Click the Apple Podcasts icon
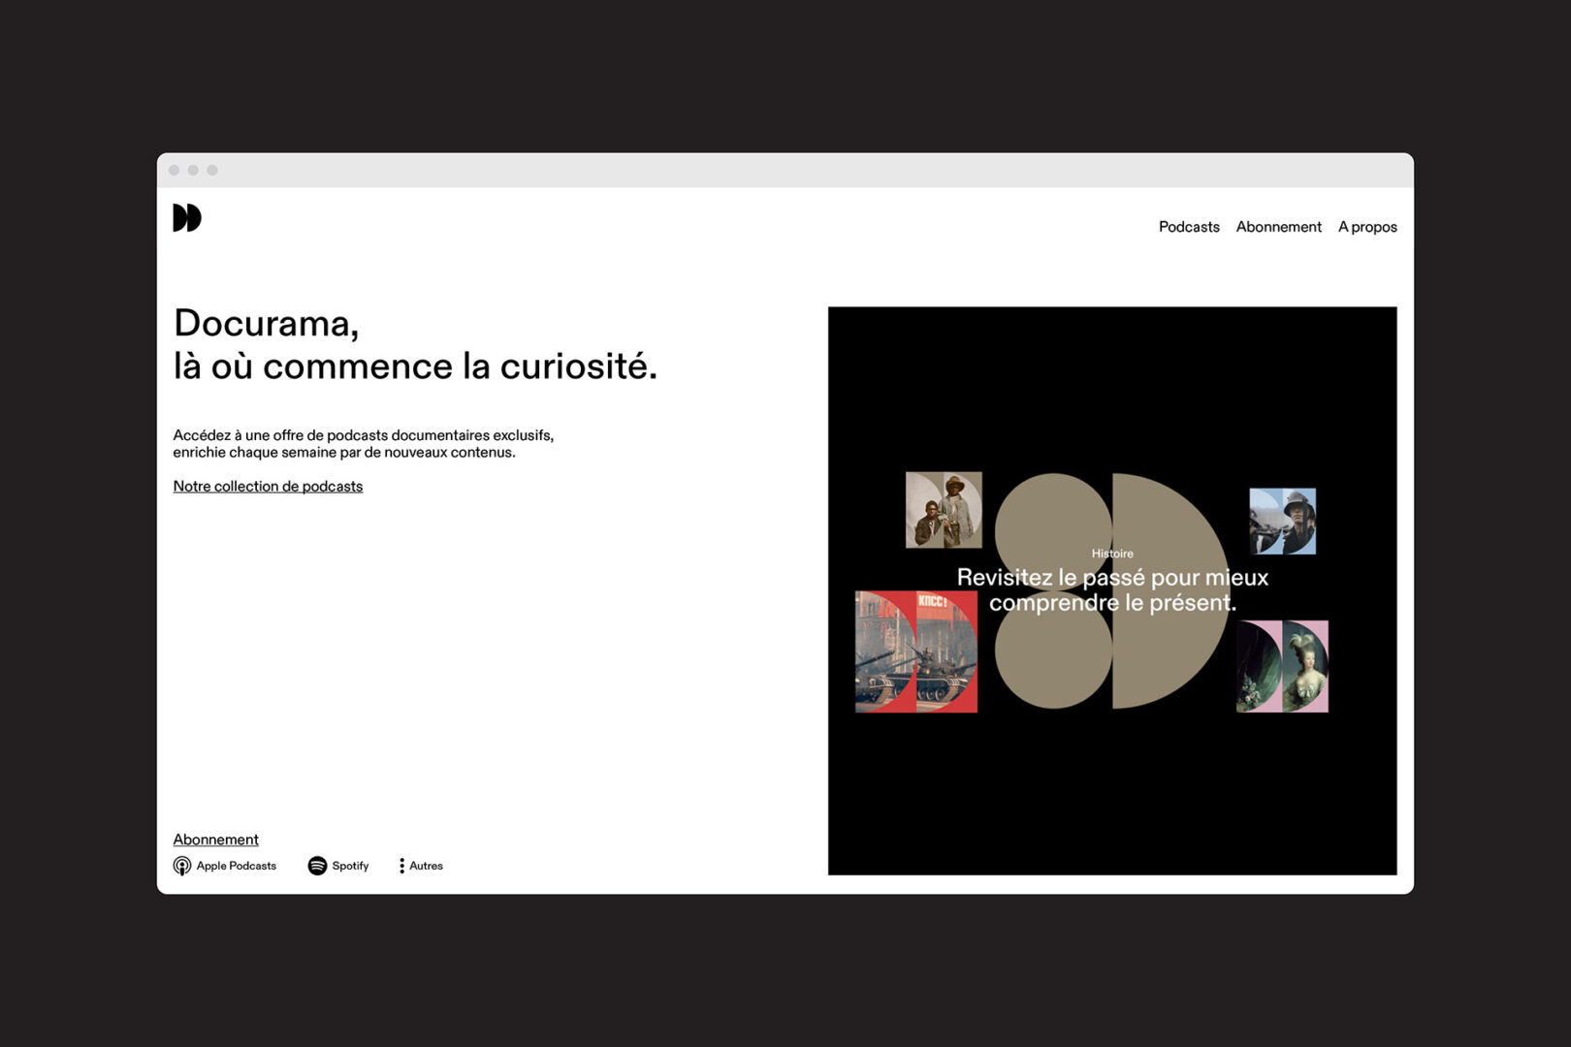Image resolution: width=1571 pixels, height=1047 pixels. pyautogui.click(x=182, y=866)
